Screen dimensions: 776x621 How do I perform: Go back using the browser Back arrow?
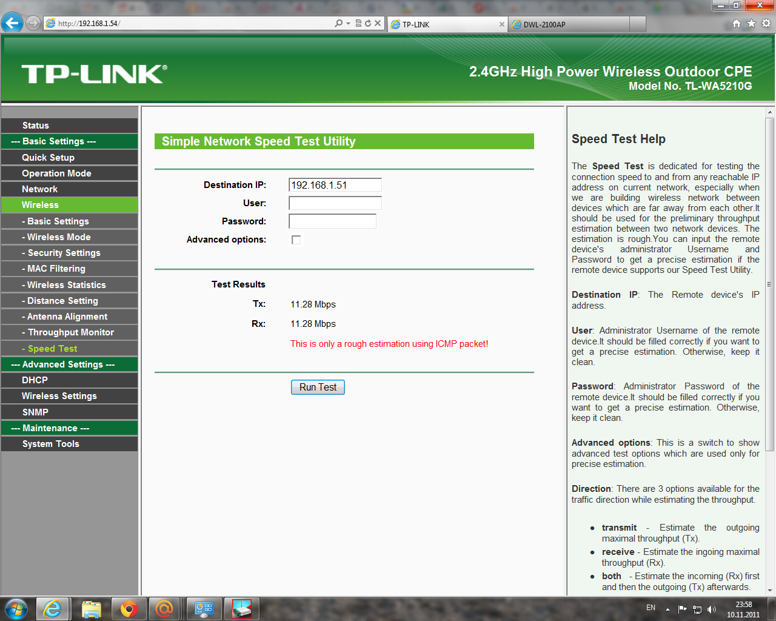[12, 23]
